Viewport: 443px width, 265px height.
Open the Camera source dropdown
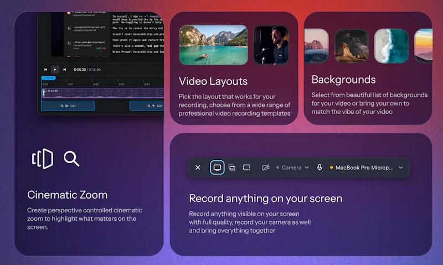point(292,168)
